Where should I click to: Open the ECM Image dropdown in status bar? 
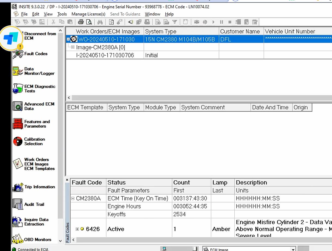click(x=293, y=249)
